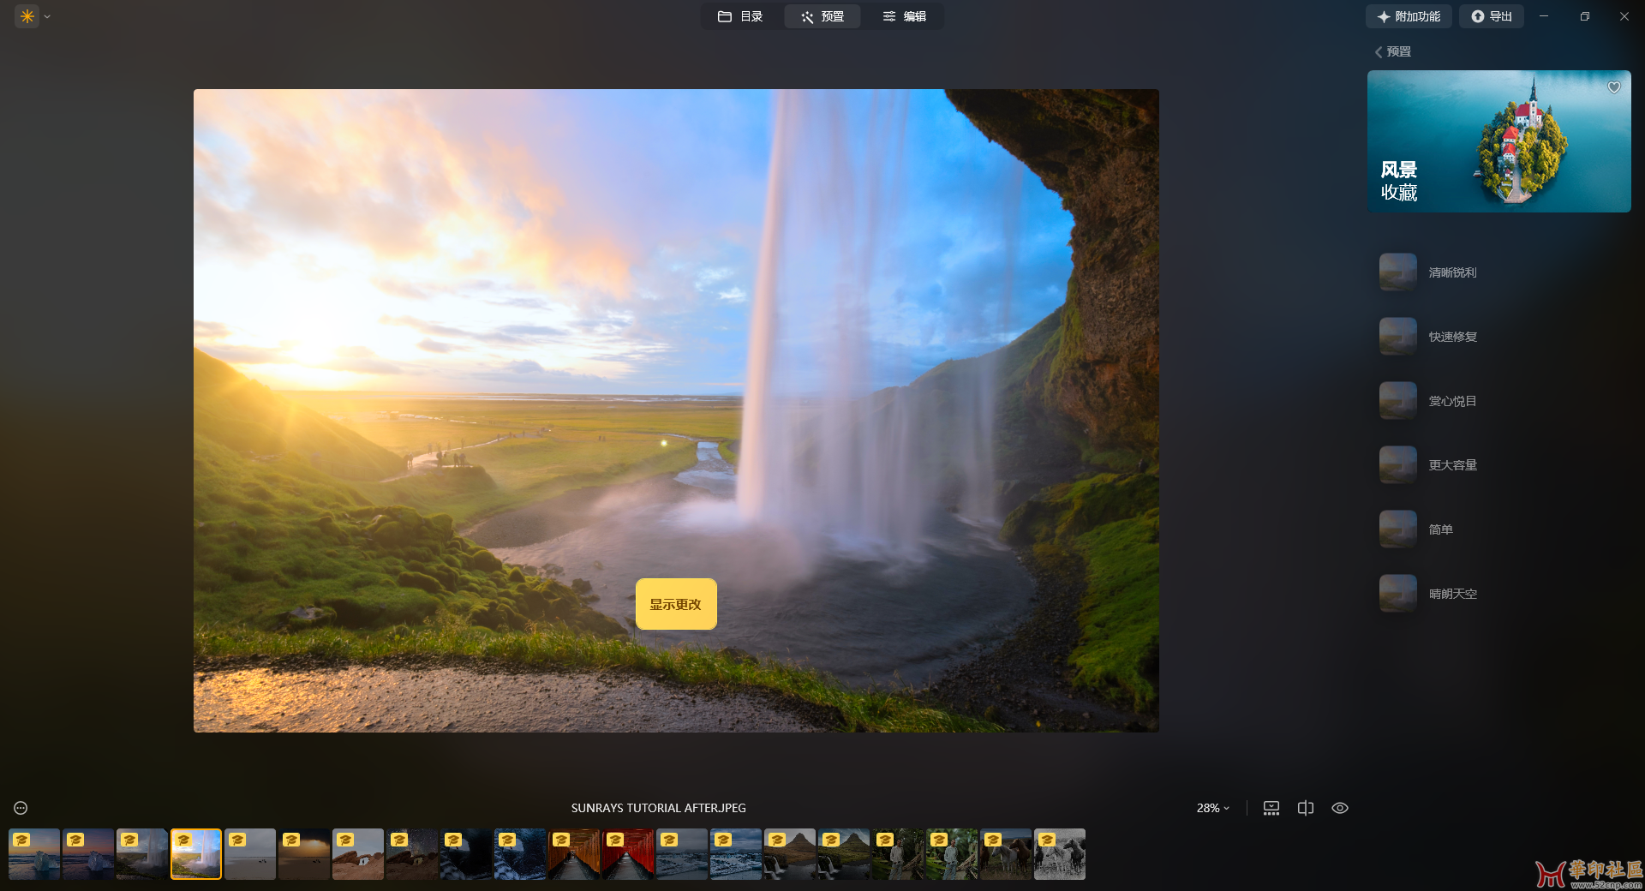Expand the dropdown arrow beside the logo
Screen dimensions: 1645x891
tap(47, 16)
